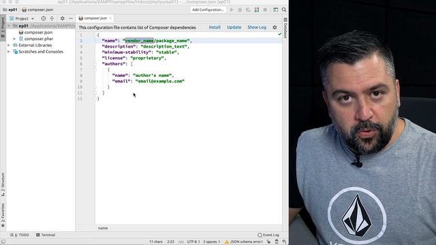Select composer.json in the project tree
The width and height of the screenshot is (436, 245).
pos(38,33)
